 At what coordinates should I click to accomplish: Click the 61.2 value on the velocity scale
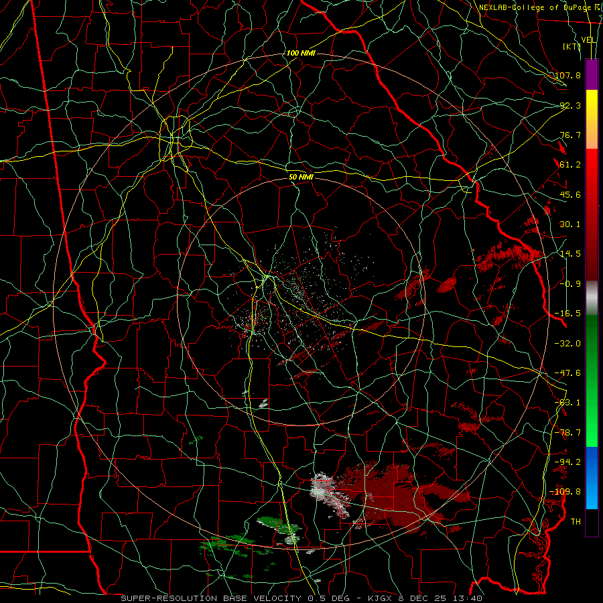pyautogui.click(x=570, y=165)
